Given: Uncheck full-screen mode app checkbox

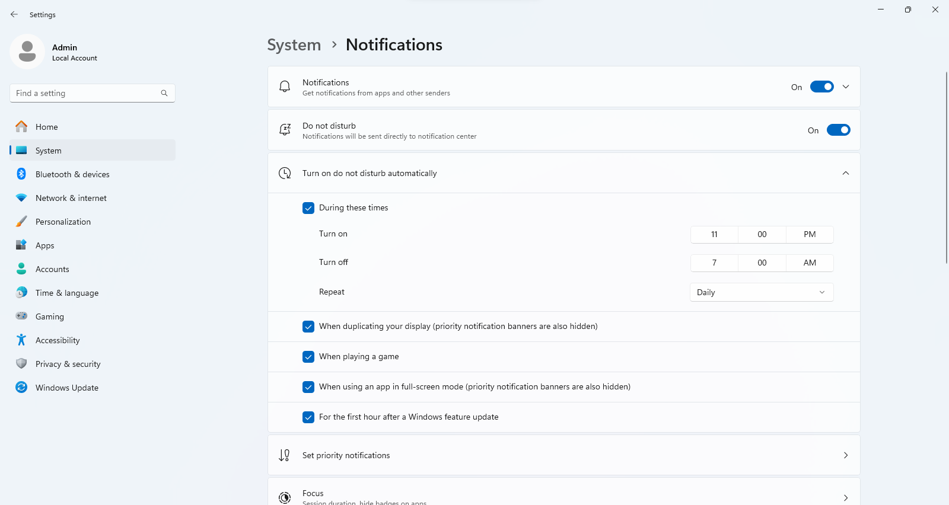Looking at the screenshot, I should click(308, 387).
